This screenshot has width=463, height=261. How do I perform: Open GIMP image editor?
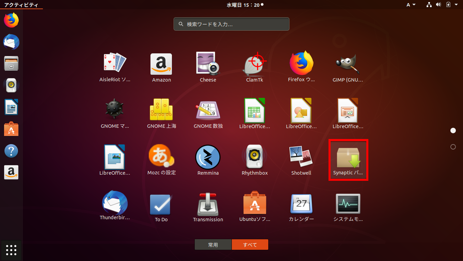pyautogui.click(x=348, y=67)
